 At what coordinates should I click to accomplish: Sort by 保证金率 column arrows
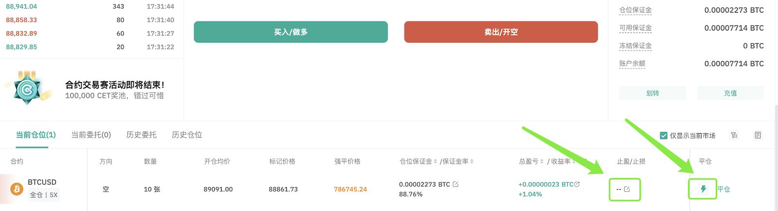(472, 162)
